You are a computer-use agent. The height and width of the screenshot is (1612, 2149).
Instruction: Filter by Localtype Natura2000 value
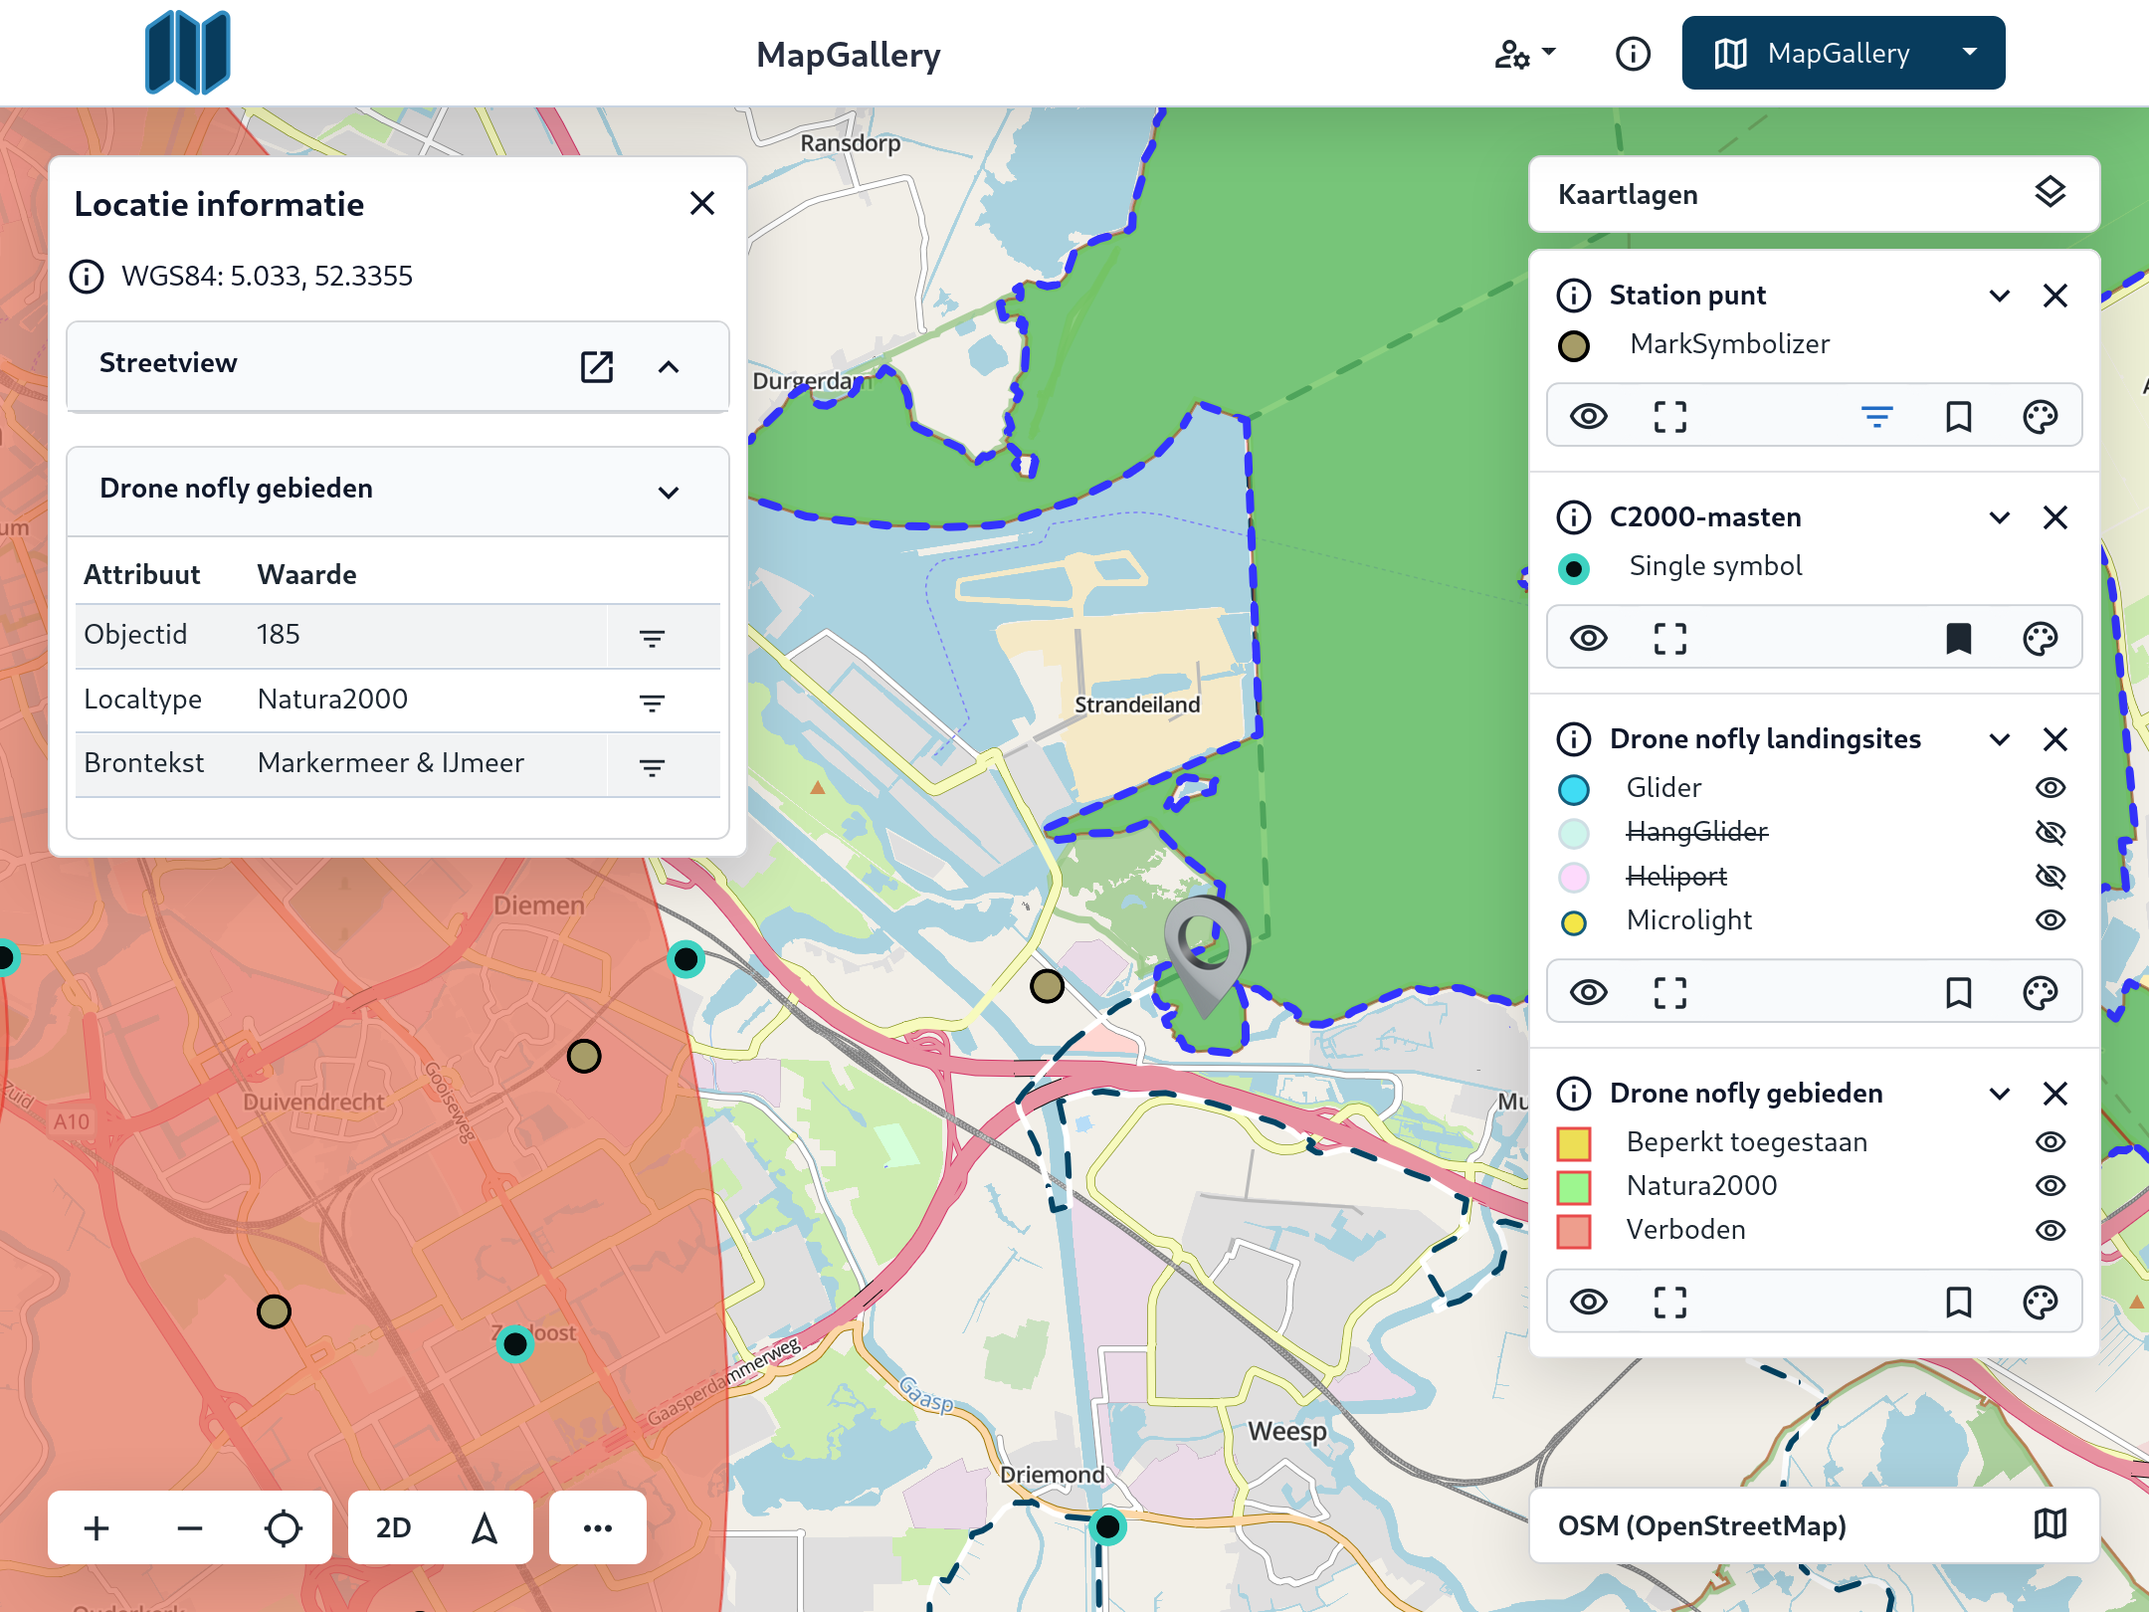(652, 702)
